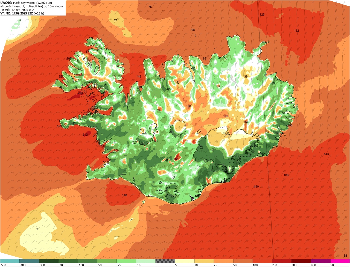Image resolution: width=350 pixels, height=267 pixels.
Task: Click the 'VT: Mið. 17.09.2025 23Z (+23 h)' line
Action: [22, 13]
